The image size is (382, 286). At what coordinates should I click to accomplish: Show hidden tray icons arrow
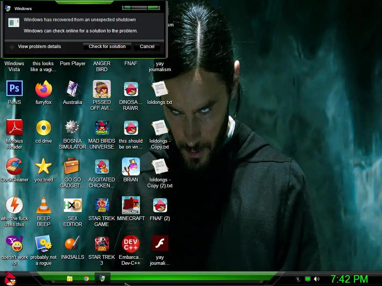(x=298, y=279)
